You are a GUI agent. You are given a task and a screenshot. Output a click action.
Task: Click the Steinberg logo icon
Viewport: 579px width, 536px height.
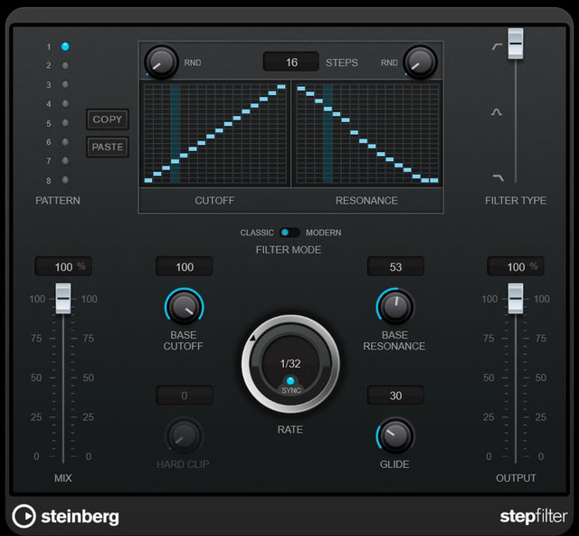24,516
